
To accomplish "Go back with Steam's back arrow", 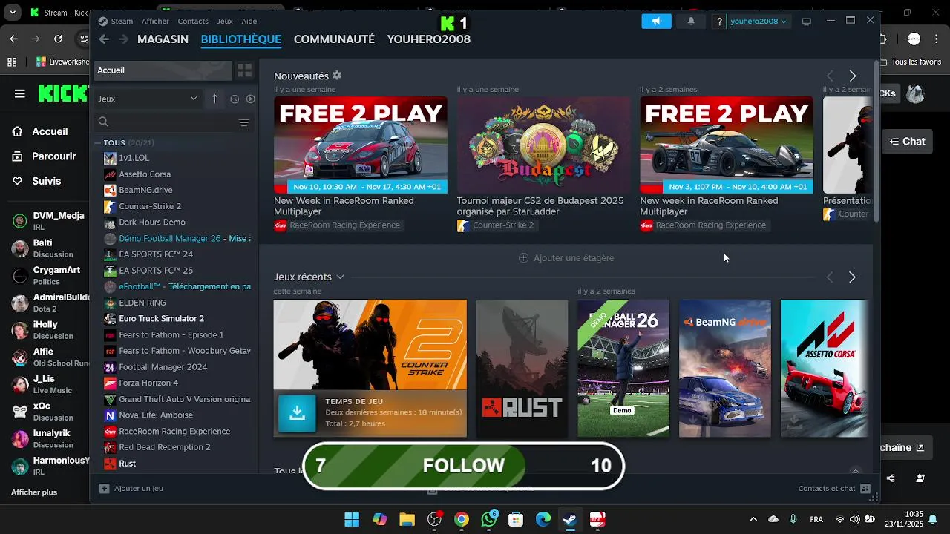I will (x=104, y=39).
